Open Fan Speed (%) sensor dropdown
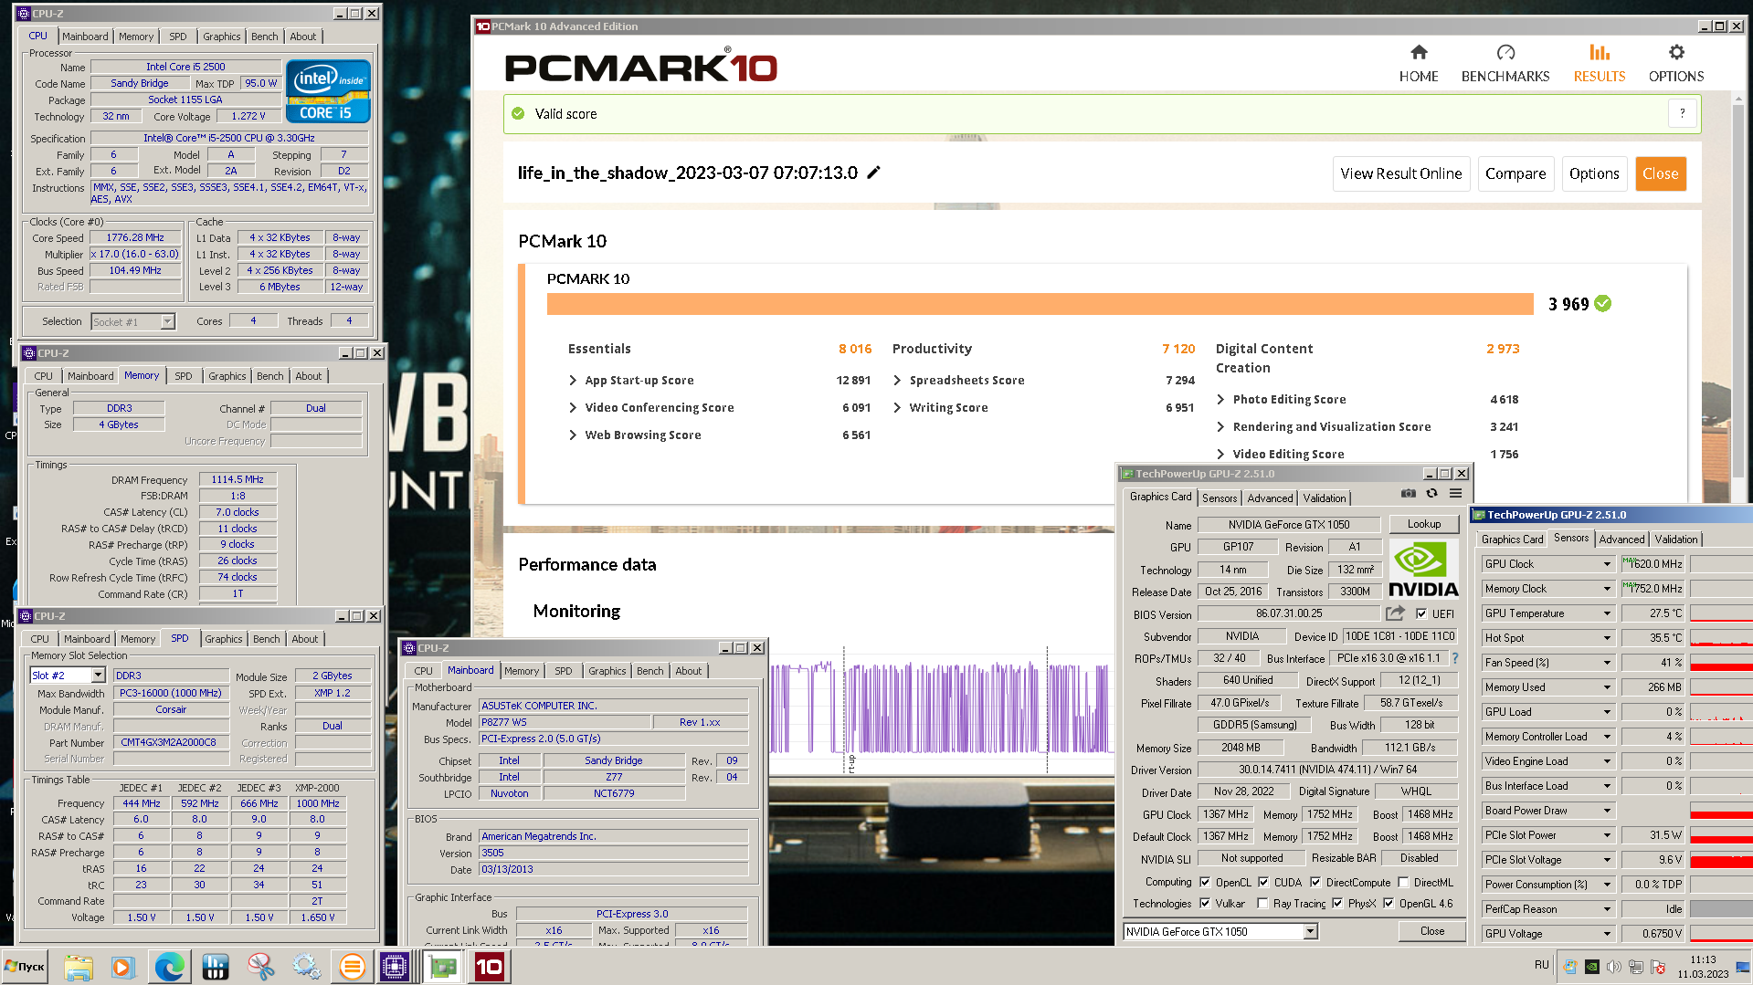Screen dimensions: 1753x985 (1607, 663)
